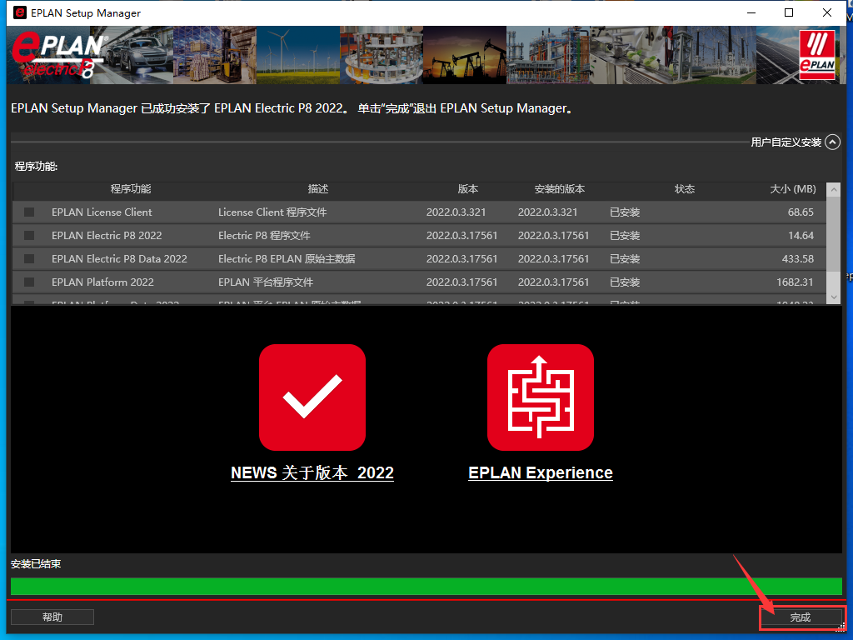Toggle the EPLAN License Client checkbox

tap(29, 212)
